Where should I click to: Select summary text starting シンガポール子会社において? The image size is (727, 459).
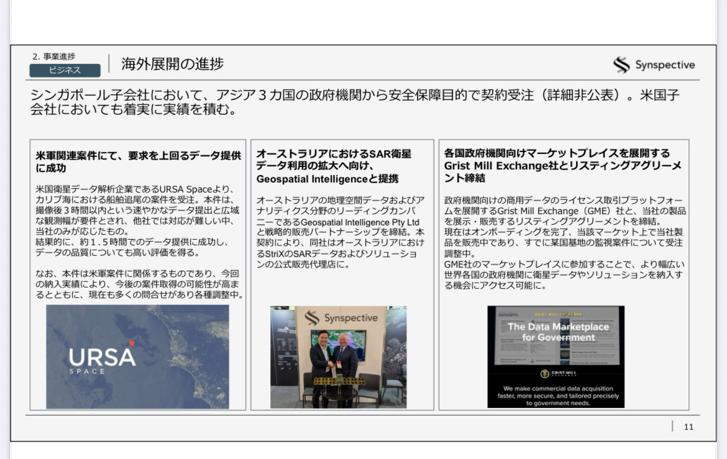coord(355,102)
